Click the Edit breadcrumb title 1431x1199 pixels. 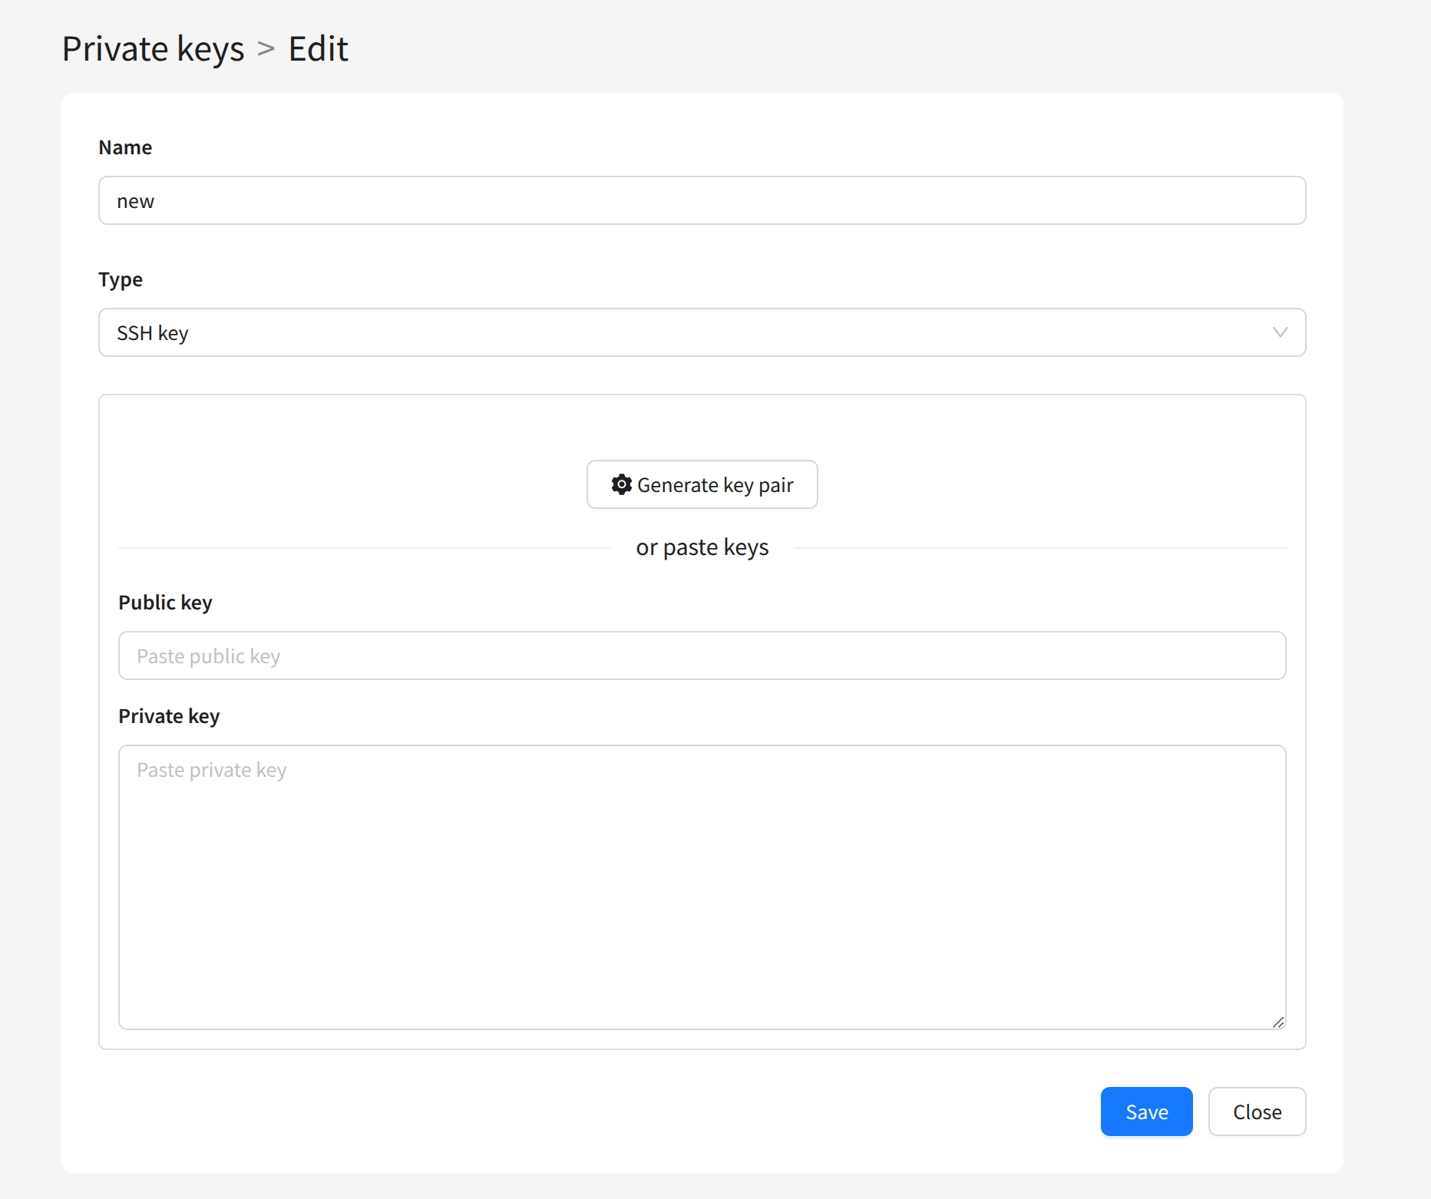coord(318,49)
